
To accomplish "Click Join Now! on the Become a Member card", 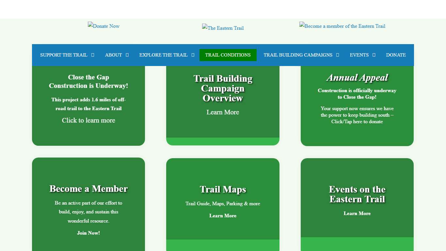I will coord(88,233).
